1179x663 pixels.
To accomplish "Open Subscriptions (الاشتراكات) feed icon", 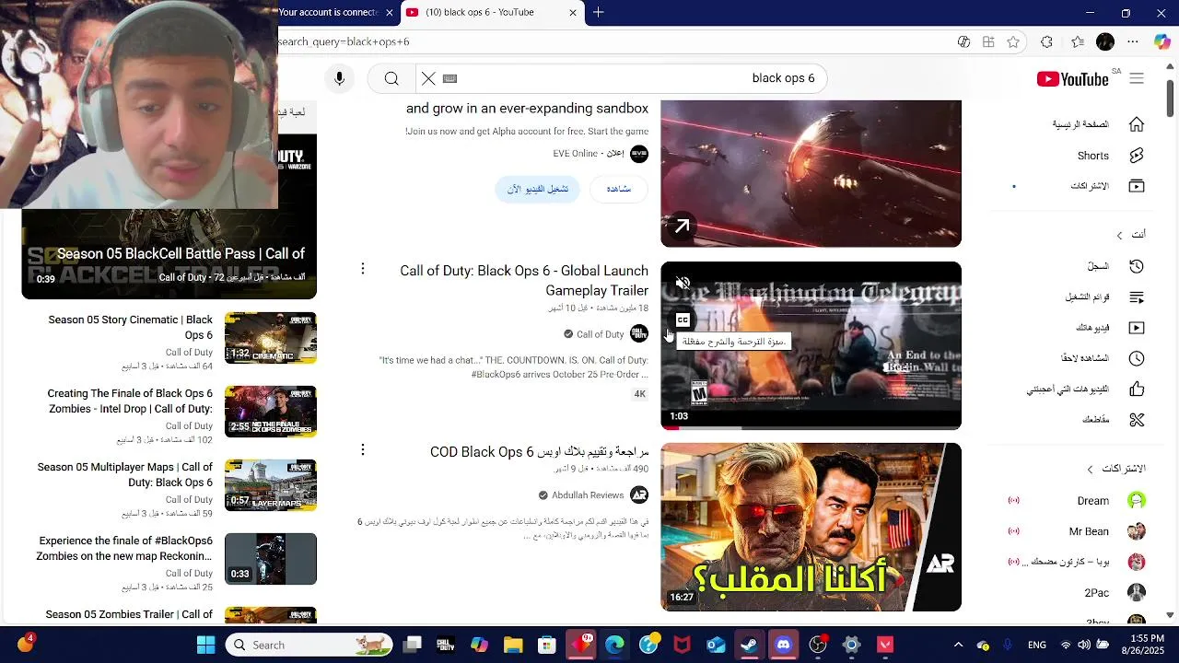I will click(1137, 186).
